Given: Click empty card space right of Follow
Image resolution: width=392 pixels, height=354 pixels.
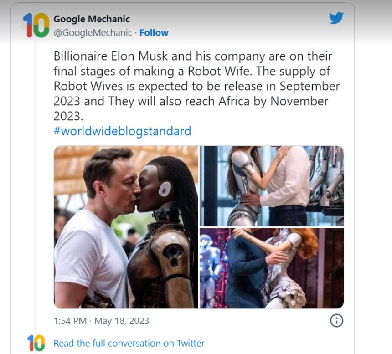Looking at the screenshot, I should 248,32.
